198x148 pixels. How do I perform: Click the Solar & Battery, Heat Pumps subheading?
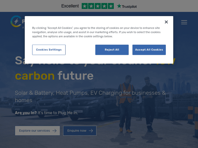[x=90, y=96]
